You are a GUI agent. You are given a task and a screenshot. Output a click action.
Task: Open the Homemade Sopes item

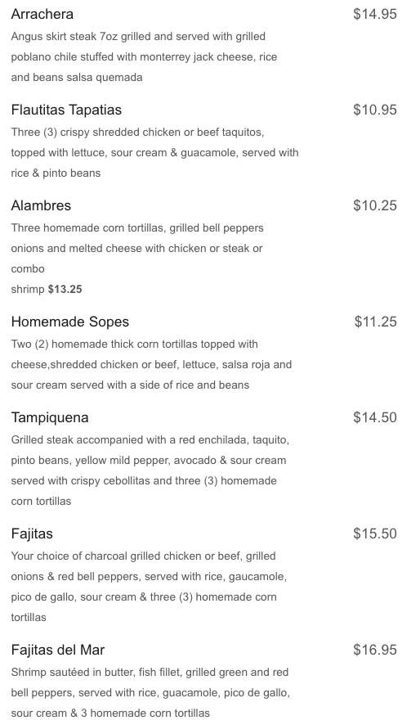tap(70, 322)
